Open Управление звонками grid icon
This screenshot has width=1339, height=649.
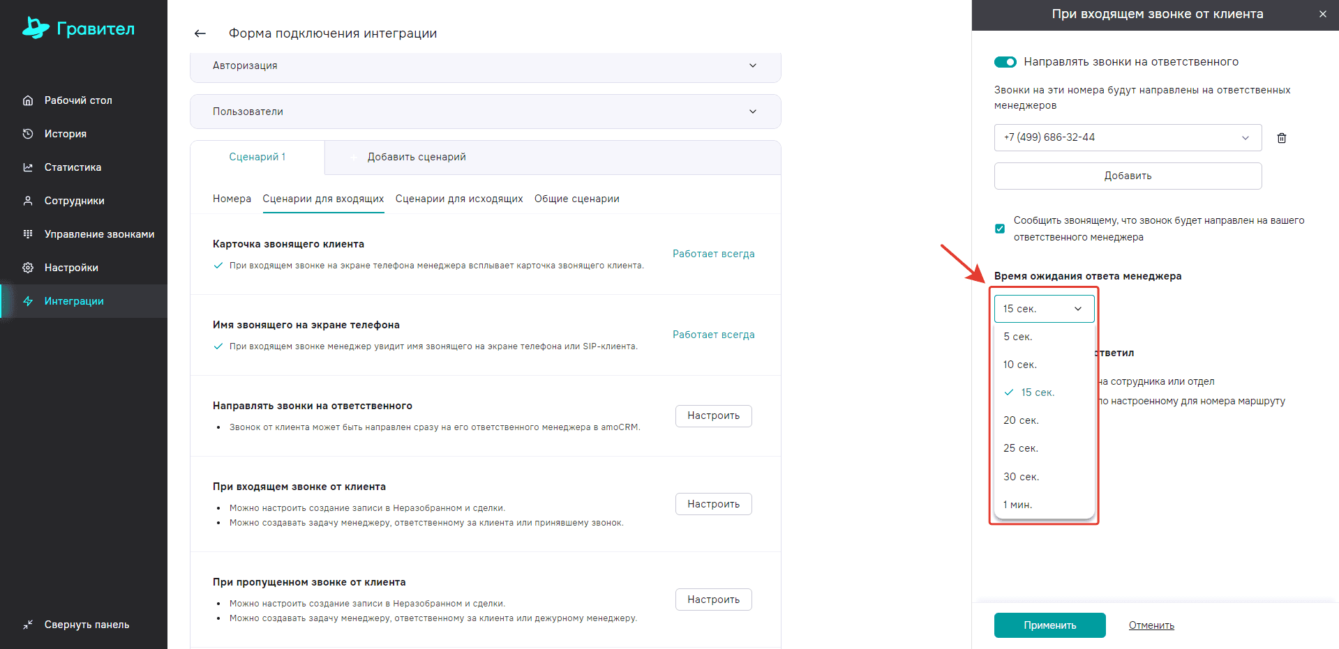pos(28,234)
